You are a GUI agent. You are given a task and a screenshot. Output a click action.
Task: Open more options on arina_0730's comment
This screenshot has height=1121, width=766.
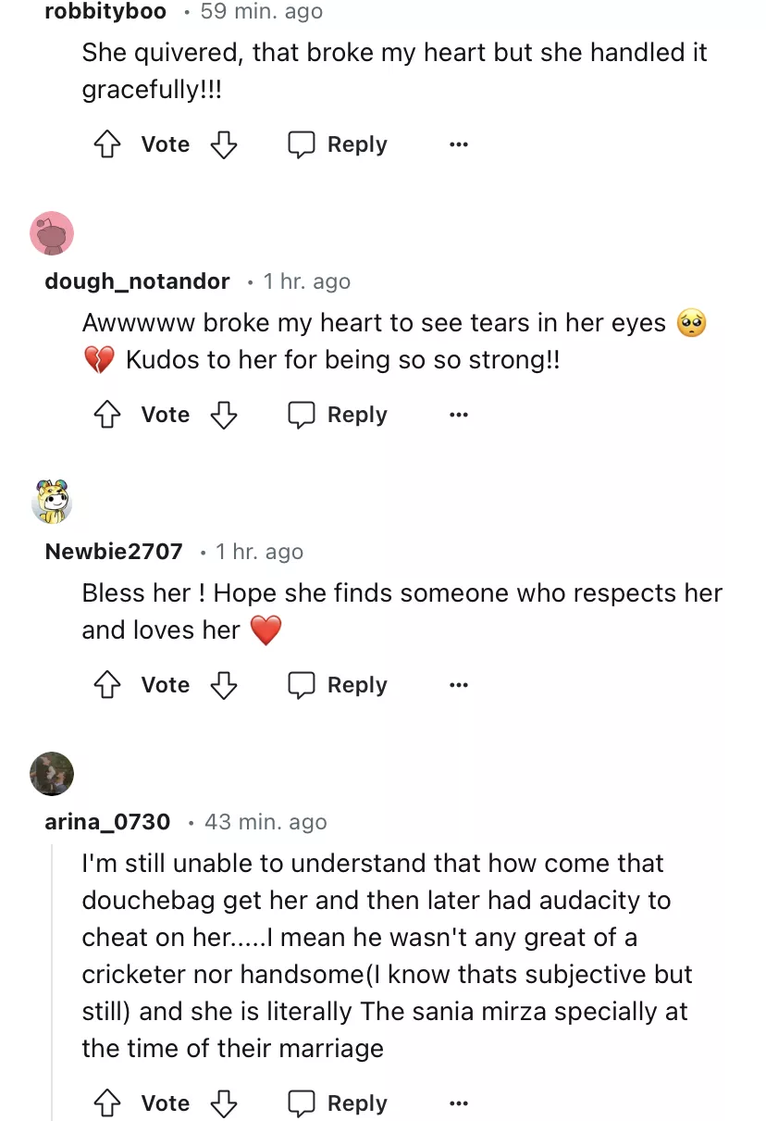[x=458, y=1103]
